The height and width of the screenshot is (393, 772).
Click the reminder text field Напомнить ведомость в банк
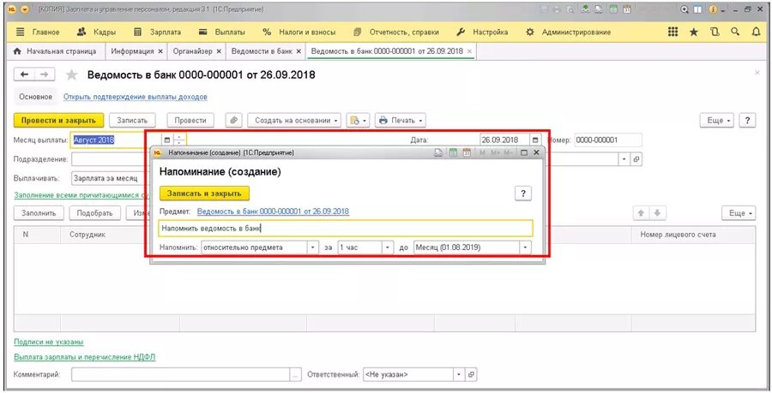pos(347,229)
